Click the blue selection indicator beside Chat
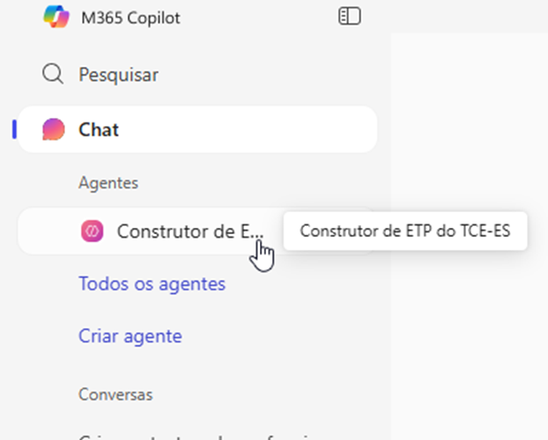This screenshot has height=440, width=548. (14, 129)
